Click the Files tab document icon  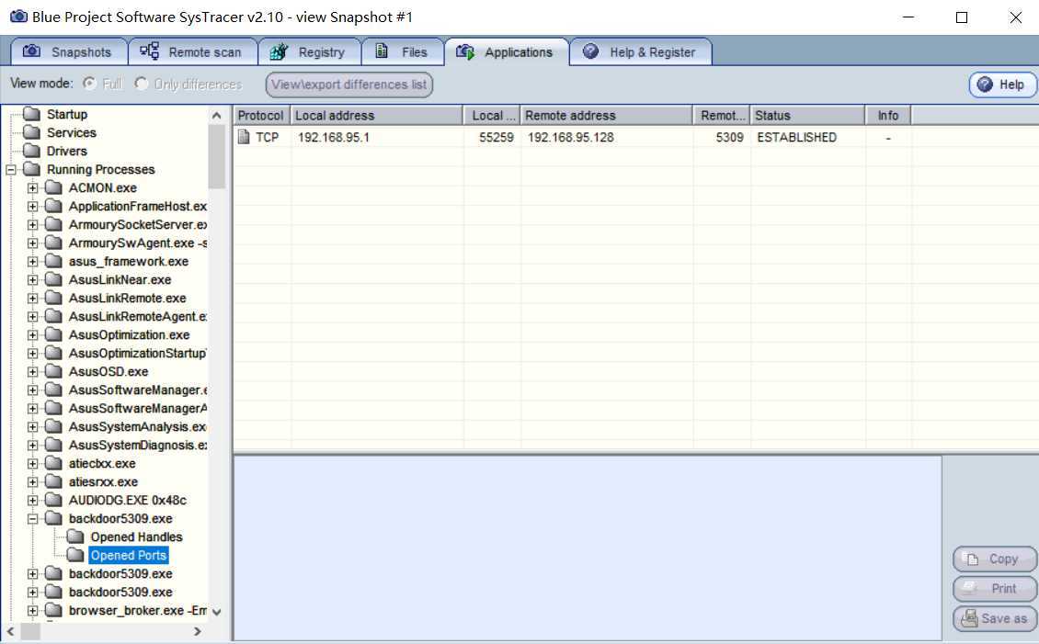pos(382,51)
